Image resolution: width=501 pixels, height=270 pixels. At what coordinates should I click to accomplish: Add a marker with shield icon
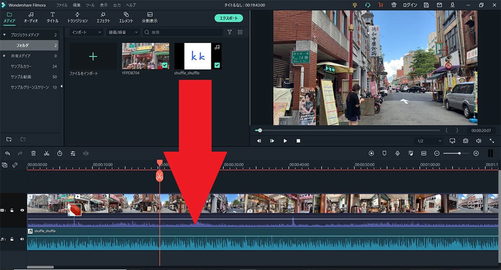[384, 154]
